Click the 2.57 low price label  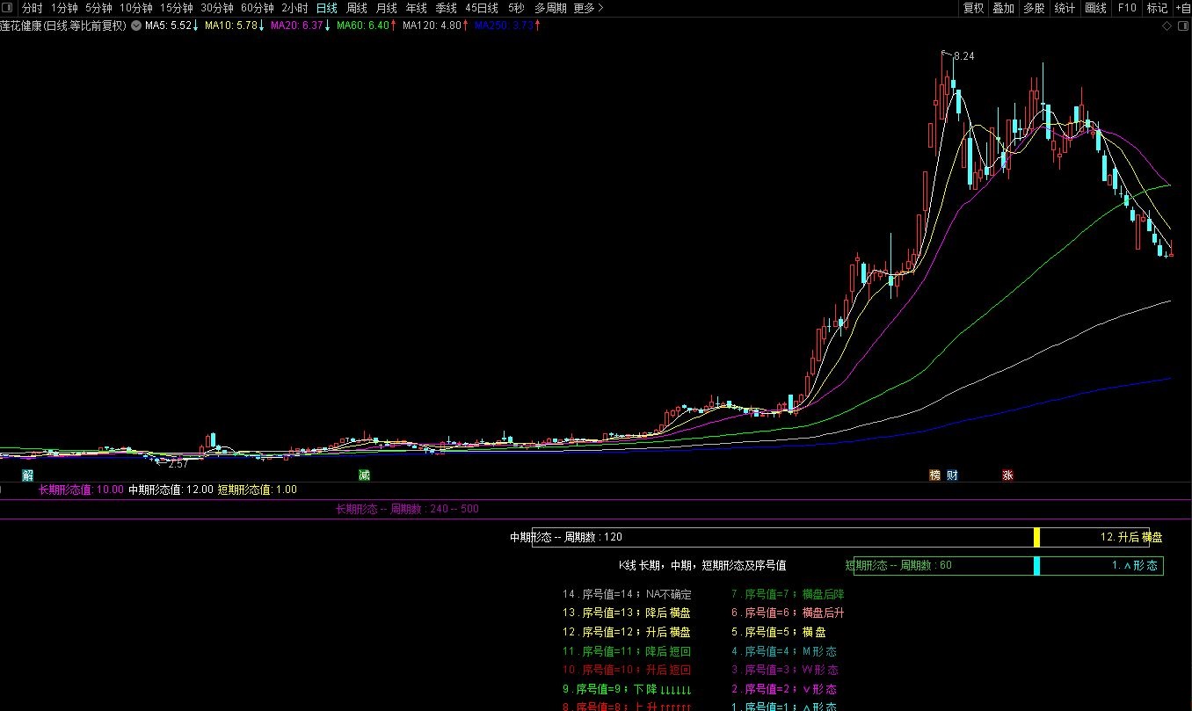(x=178, y=463)
